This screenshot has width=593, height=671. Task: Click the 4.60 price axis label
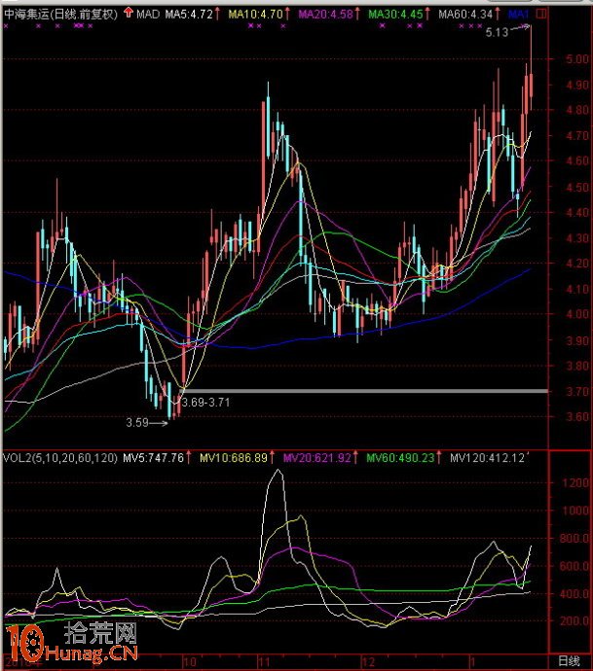[x=576, y=160]
